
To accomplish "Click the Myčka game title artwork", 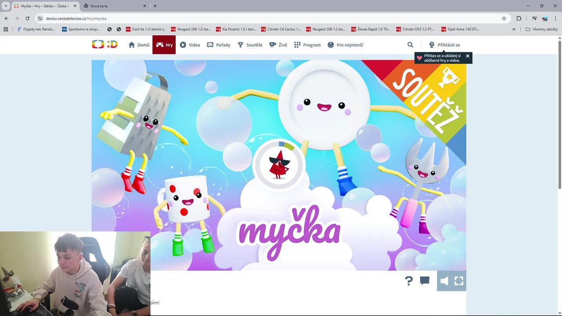I will pyautogui.click(x=289, y=233).
